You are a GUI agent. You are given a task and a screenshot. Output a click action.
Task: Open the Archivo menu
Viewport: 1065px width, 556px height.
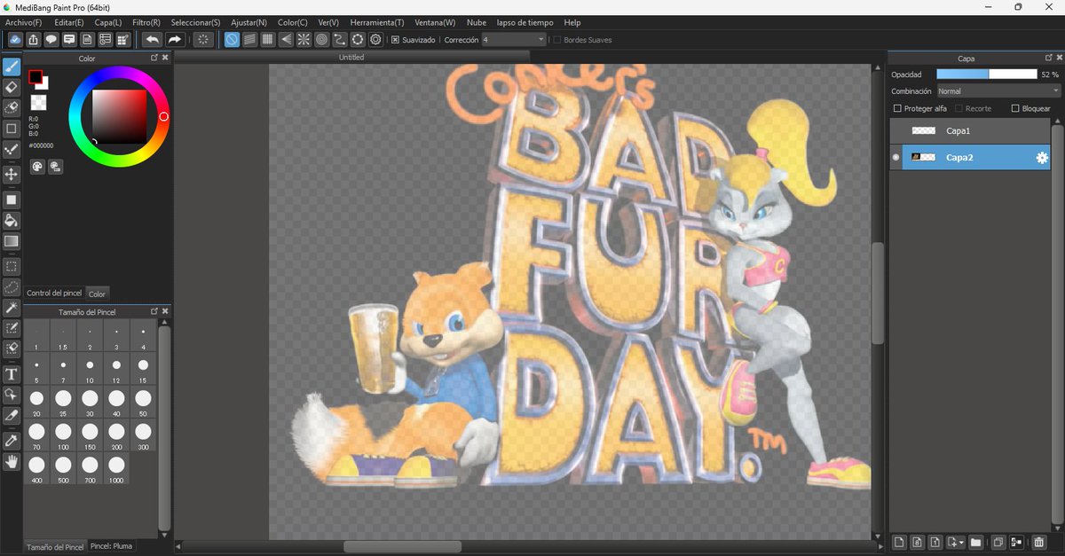point(23,22)
